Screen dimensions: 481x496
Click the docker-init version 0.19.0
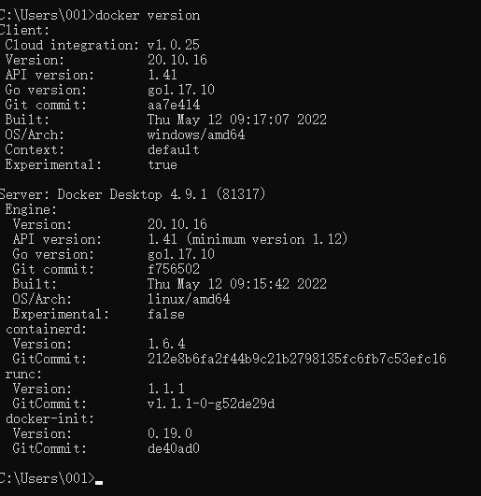click(x=170, y=433)
